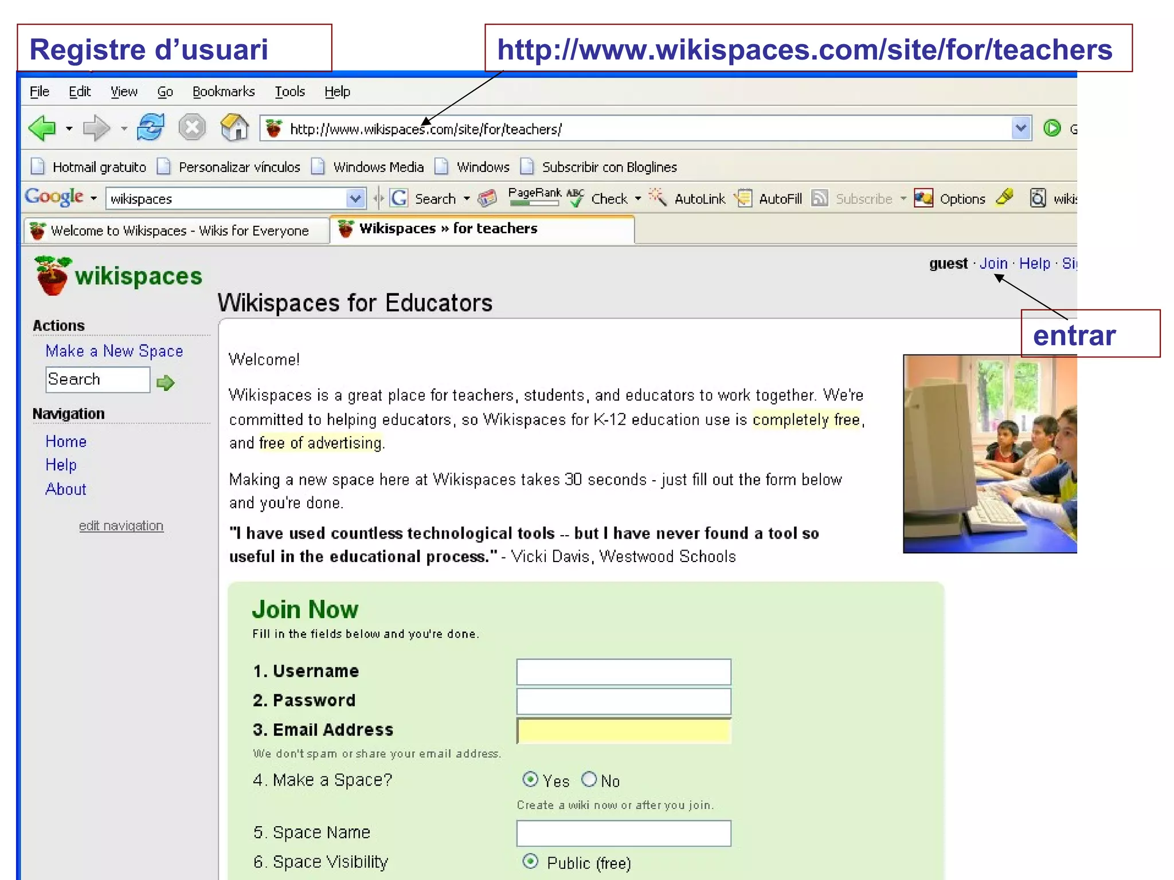Click the Home house icon
The width and height of the screenshot is (1174, 880).
[234, 127]
